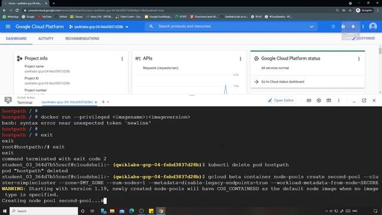This screenshot has height=215, width=382.
Task: Open Microsoft Edge from the taskbar
Action: coord(132,211)
